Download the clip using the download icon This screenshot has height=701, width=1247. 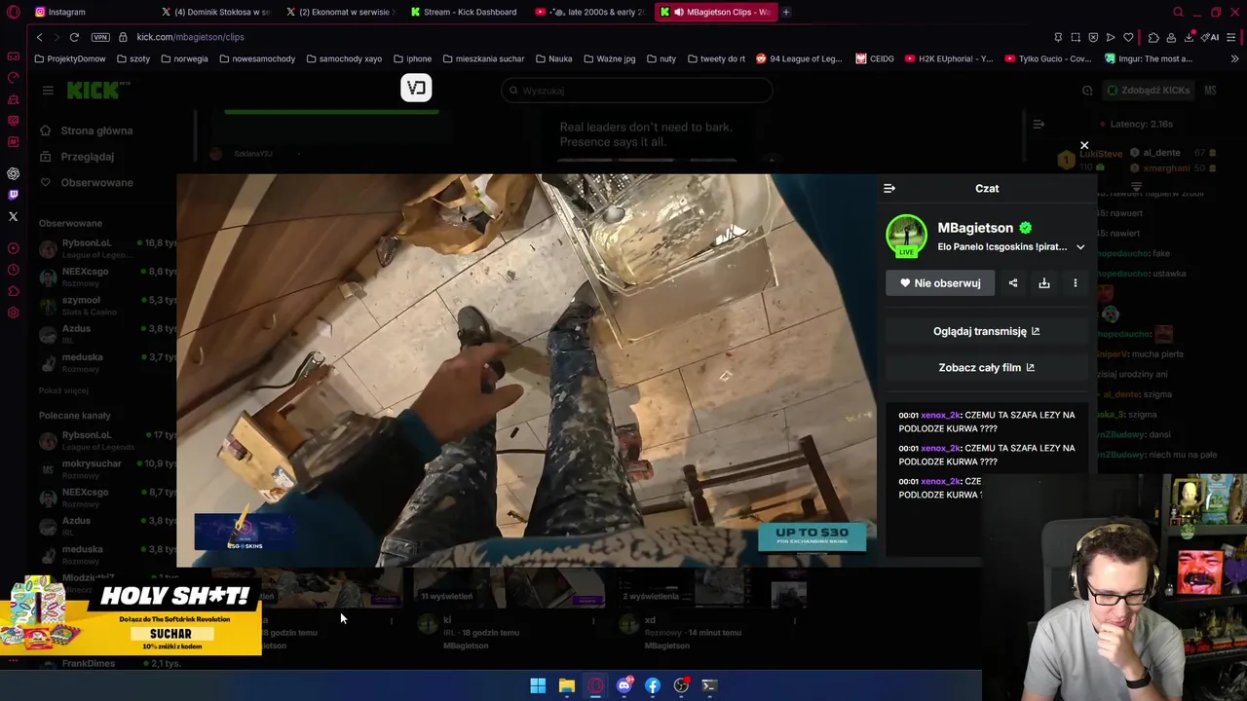(1044, 283)
